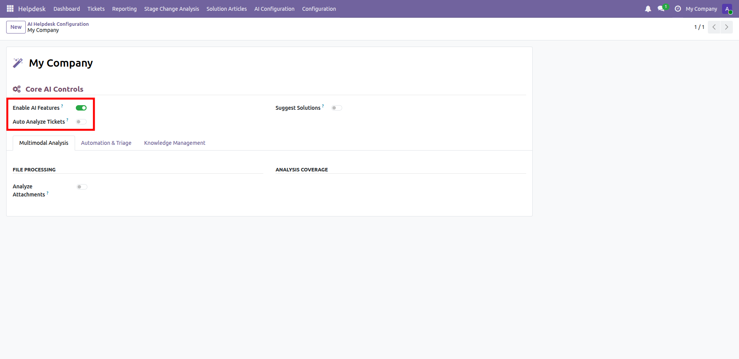Image resolution: width=739 pixels, height=359 pixels.
Task: Show tooltip for Enable AI Features help mark
Action: click(x=62, y=106)
